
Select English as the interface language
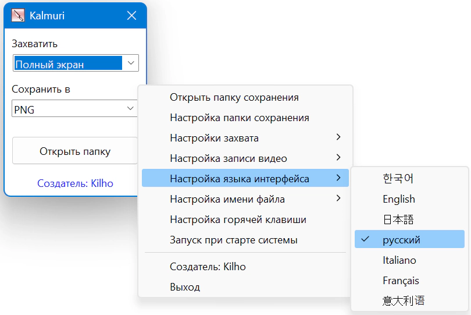(x=398, y=199)
